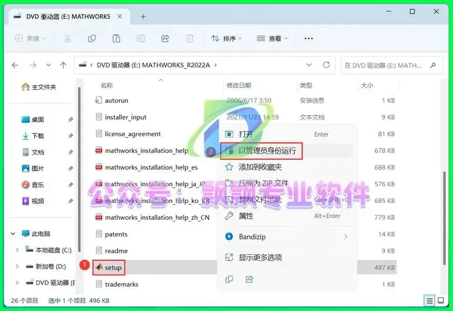Go up one folder level arrow

[63, 65]
